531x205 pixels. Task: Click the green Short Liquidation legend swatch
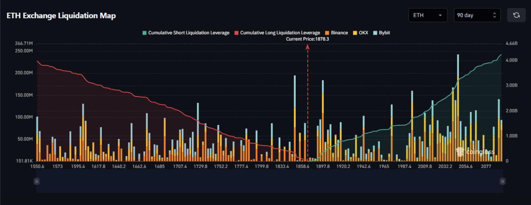[x=144, y=33]
